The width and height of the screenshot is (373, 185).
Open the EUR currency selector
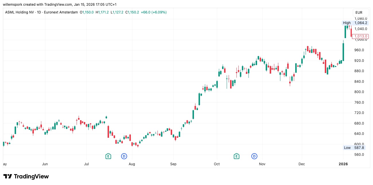coord(359,13)
